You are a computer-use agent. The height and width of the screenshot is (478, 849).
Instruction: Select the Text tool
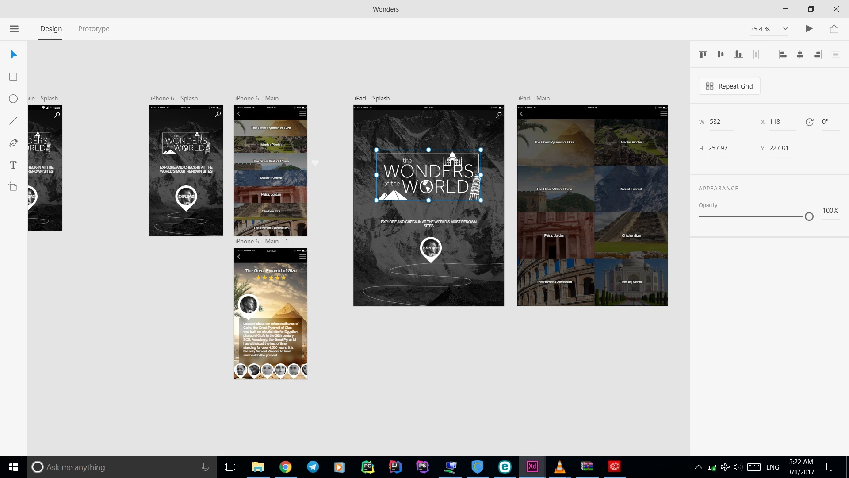pos(13,165)
